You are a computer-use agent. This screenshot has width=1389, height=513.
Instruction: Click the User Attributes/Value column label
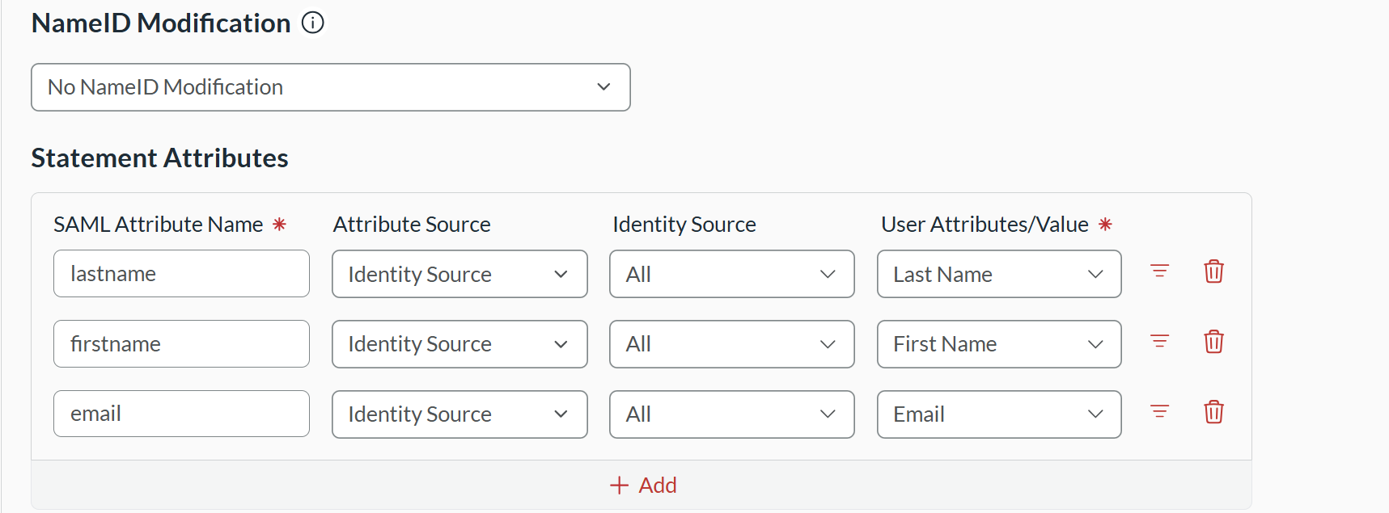click(x=985, y=224)
